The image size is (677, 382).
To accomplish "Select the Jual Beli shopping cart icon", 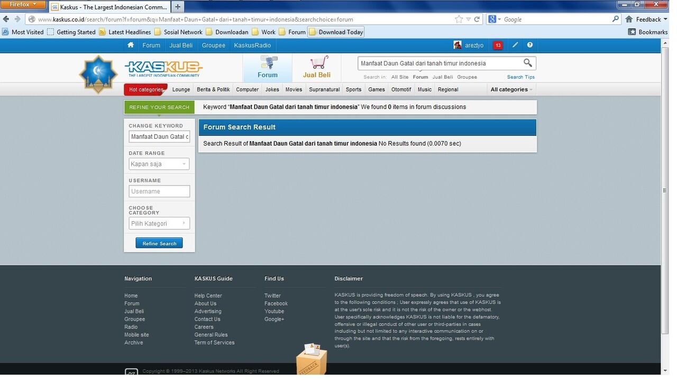I will (317, 68).
